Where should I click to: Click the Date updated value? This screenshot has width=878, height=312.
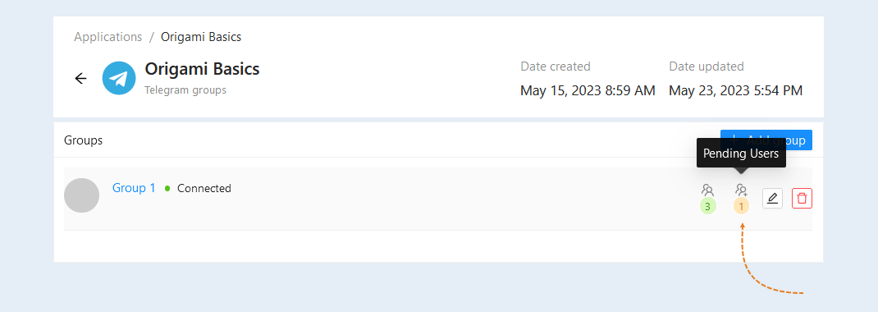pos(736,91)
